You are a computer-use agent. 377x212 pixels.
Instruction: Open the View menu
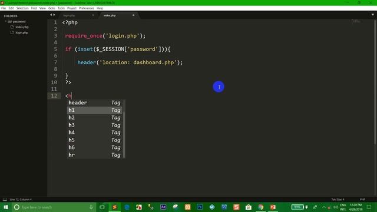point(42,8)
